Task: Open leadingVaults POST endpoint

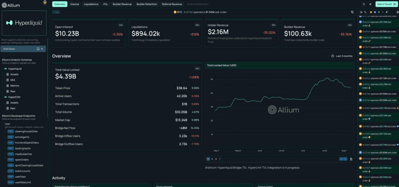Action: pyautogui.click(x=23, y=148)
